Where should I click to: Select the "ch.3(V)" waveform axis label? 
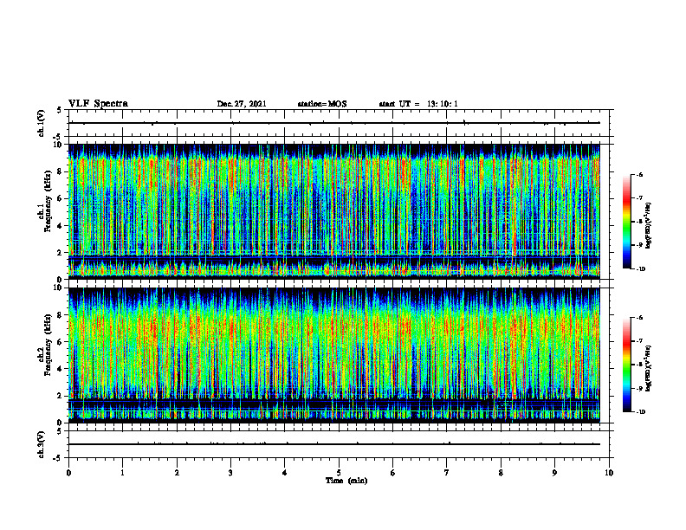coord(41,444)
